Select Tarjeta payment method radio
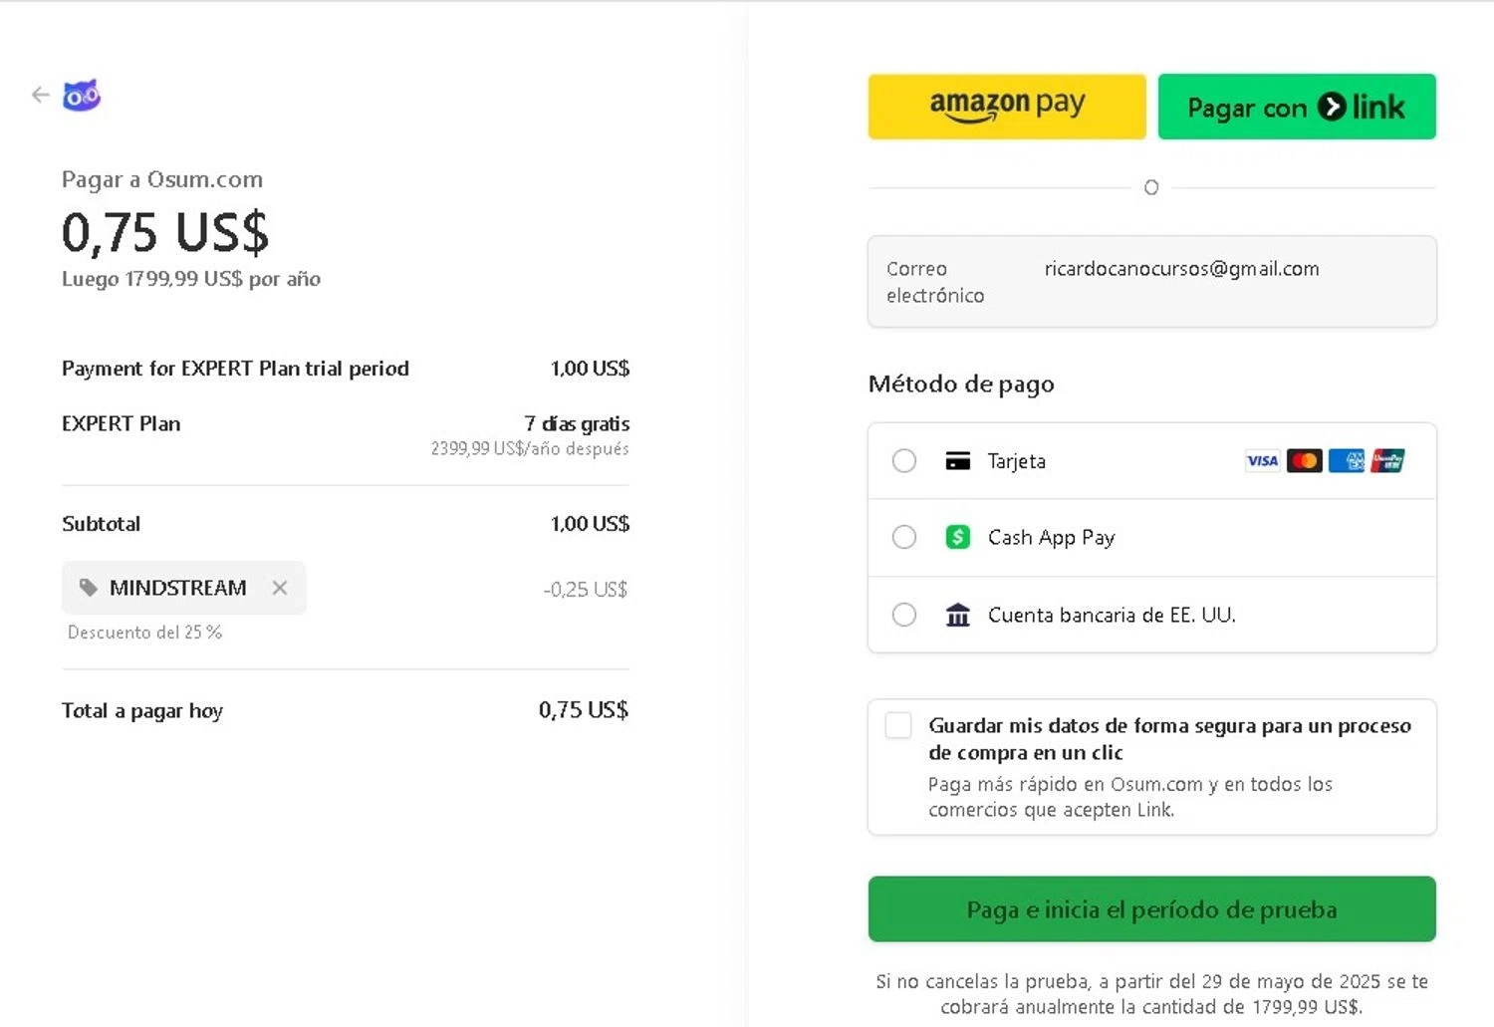This screenshot has height=1027, width=1494. pyautogui.click(x=904, y=461)
